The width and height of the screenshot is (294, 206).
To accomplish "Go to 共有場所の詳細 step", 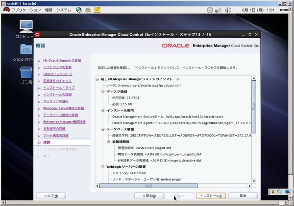I will (54, 129).
